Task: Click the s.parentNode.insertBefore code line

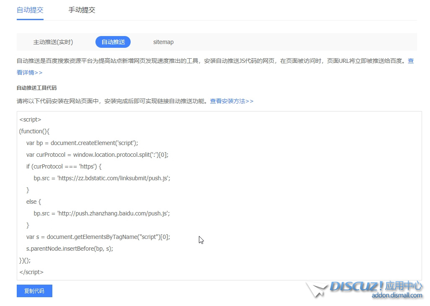Action: pyautogui.click(x=70, y=249)
